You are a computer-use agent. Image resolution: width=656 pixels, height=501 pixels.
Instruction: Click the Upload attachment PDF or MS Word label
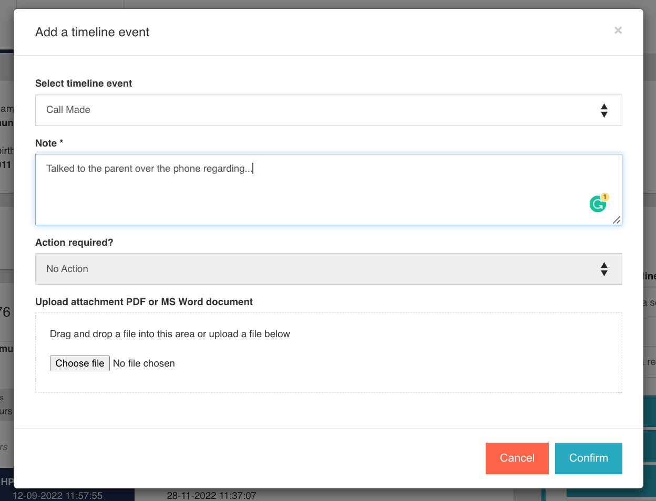point(144,302)
